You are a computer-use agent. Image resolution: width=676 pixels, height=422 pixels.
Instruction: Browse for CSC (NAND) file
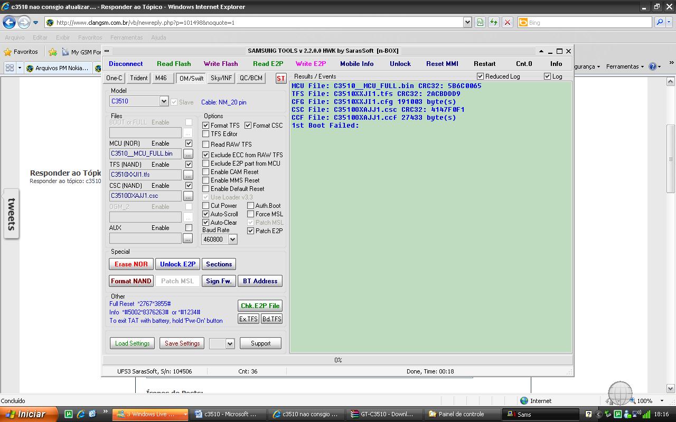tap(188, 196)
